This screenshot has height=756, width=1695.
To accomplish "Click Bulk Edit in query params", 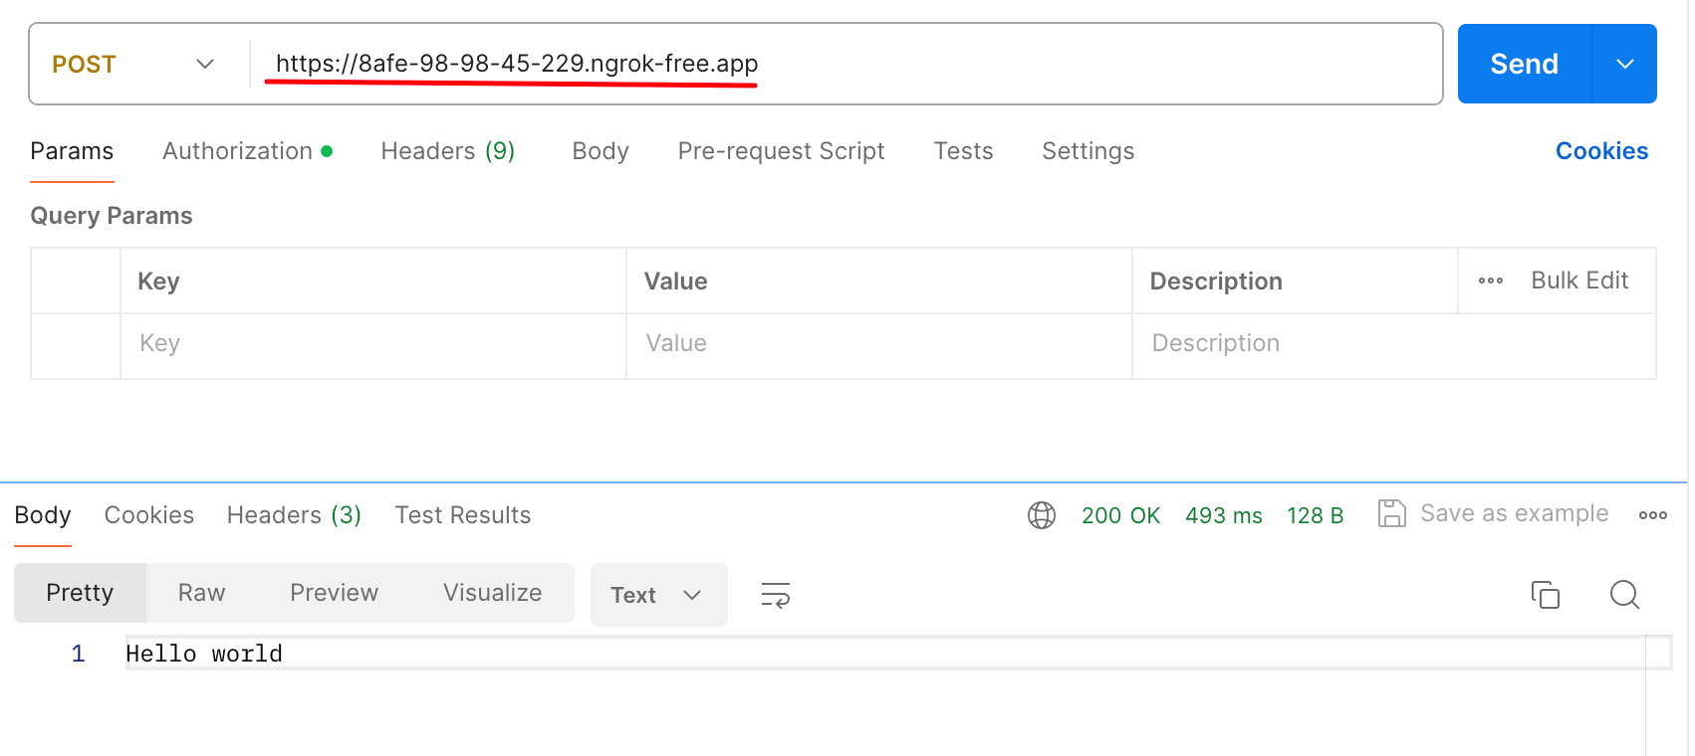I will [1579, 281].
